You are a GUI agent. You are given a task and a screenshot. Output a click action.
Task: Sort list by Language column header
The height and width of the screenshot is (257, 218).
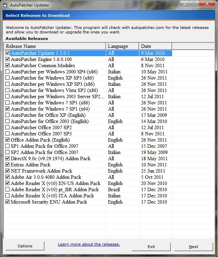click(x=122, y=46)
